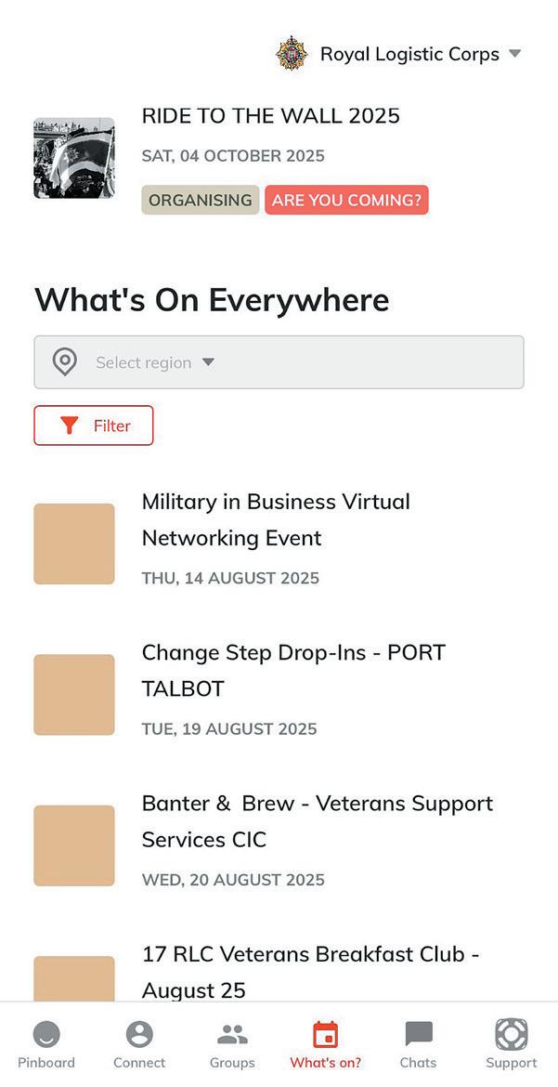558x1087 pixels.
Task: Tap the ARE YOU COMING? badge
Action: (x=346, y=200)
